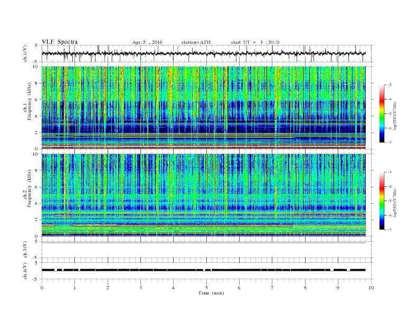Click the "10" tick on the time axis
This screenshot has height=323, width=418.
[371, 288]
